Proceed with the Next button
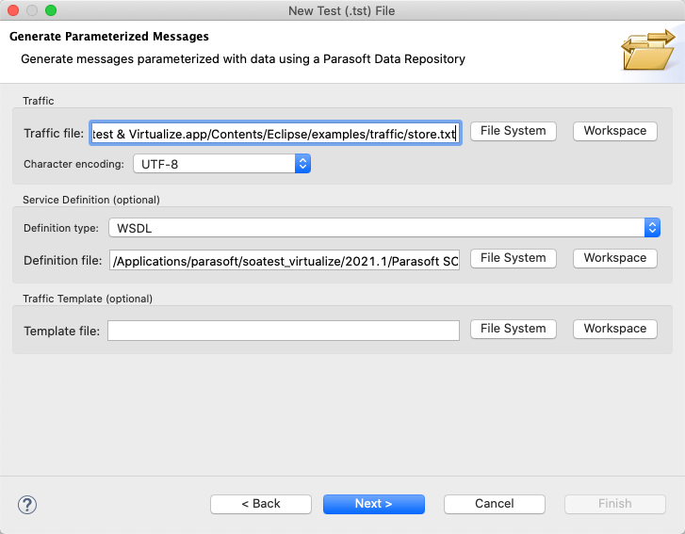Viewport: 685px width, 534px height. point(374,504)
